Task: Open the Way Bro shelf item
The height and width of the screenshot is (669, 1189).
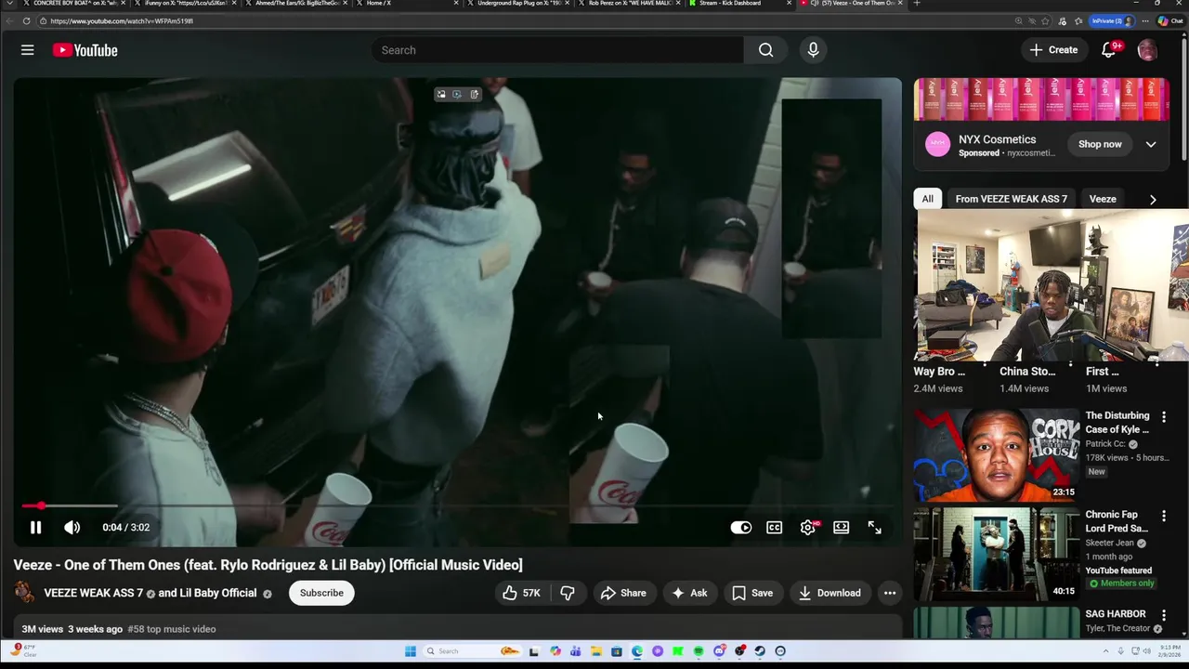Action: [x=939, y=372]
